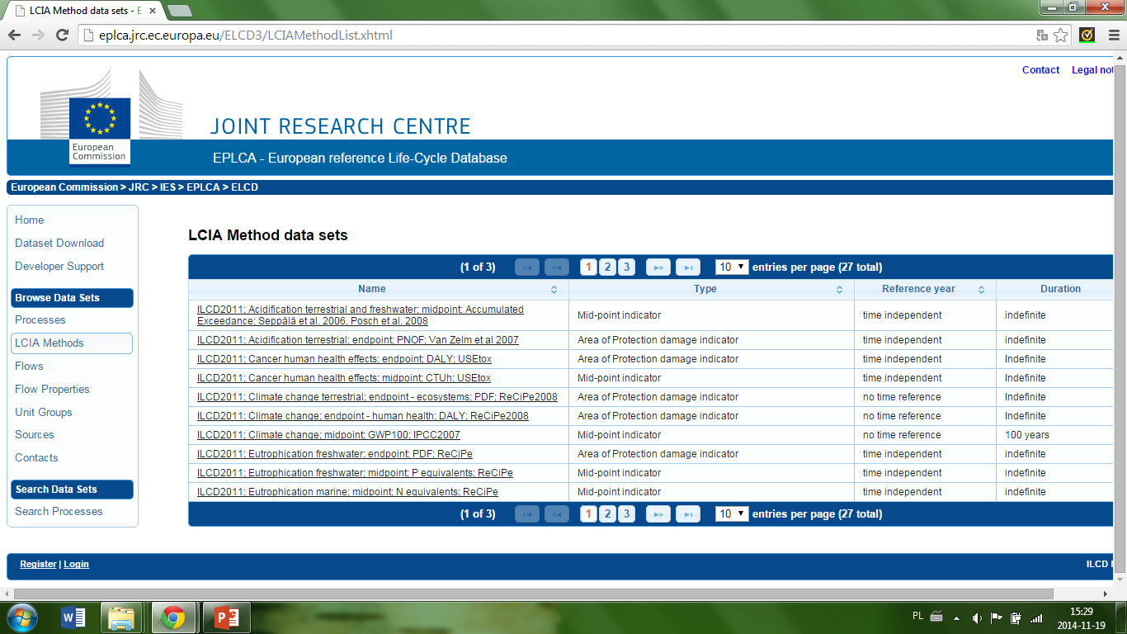Open the Windows Start button
The height and width of the screenshot is (634, 1127).
tap(21, 617)
